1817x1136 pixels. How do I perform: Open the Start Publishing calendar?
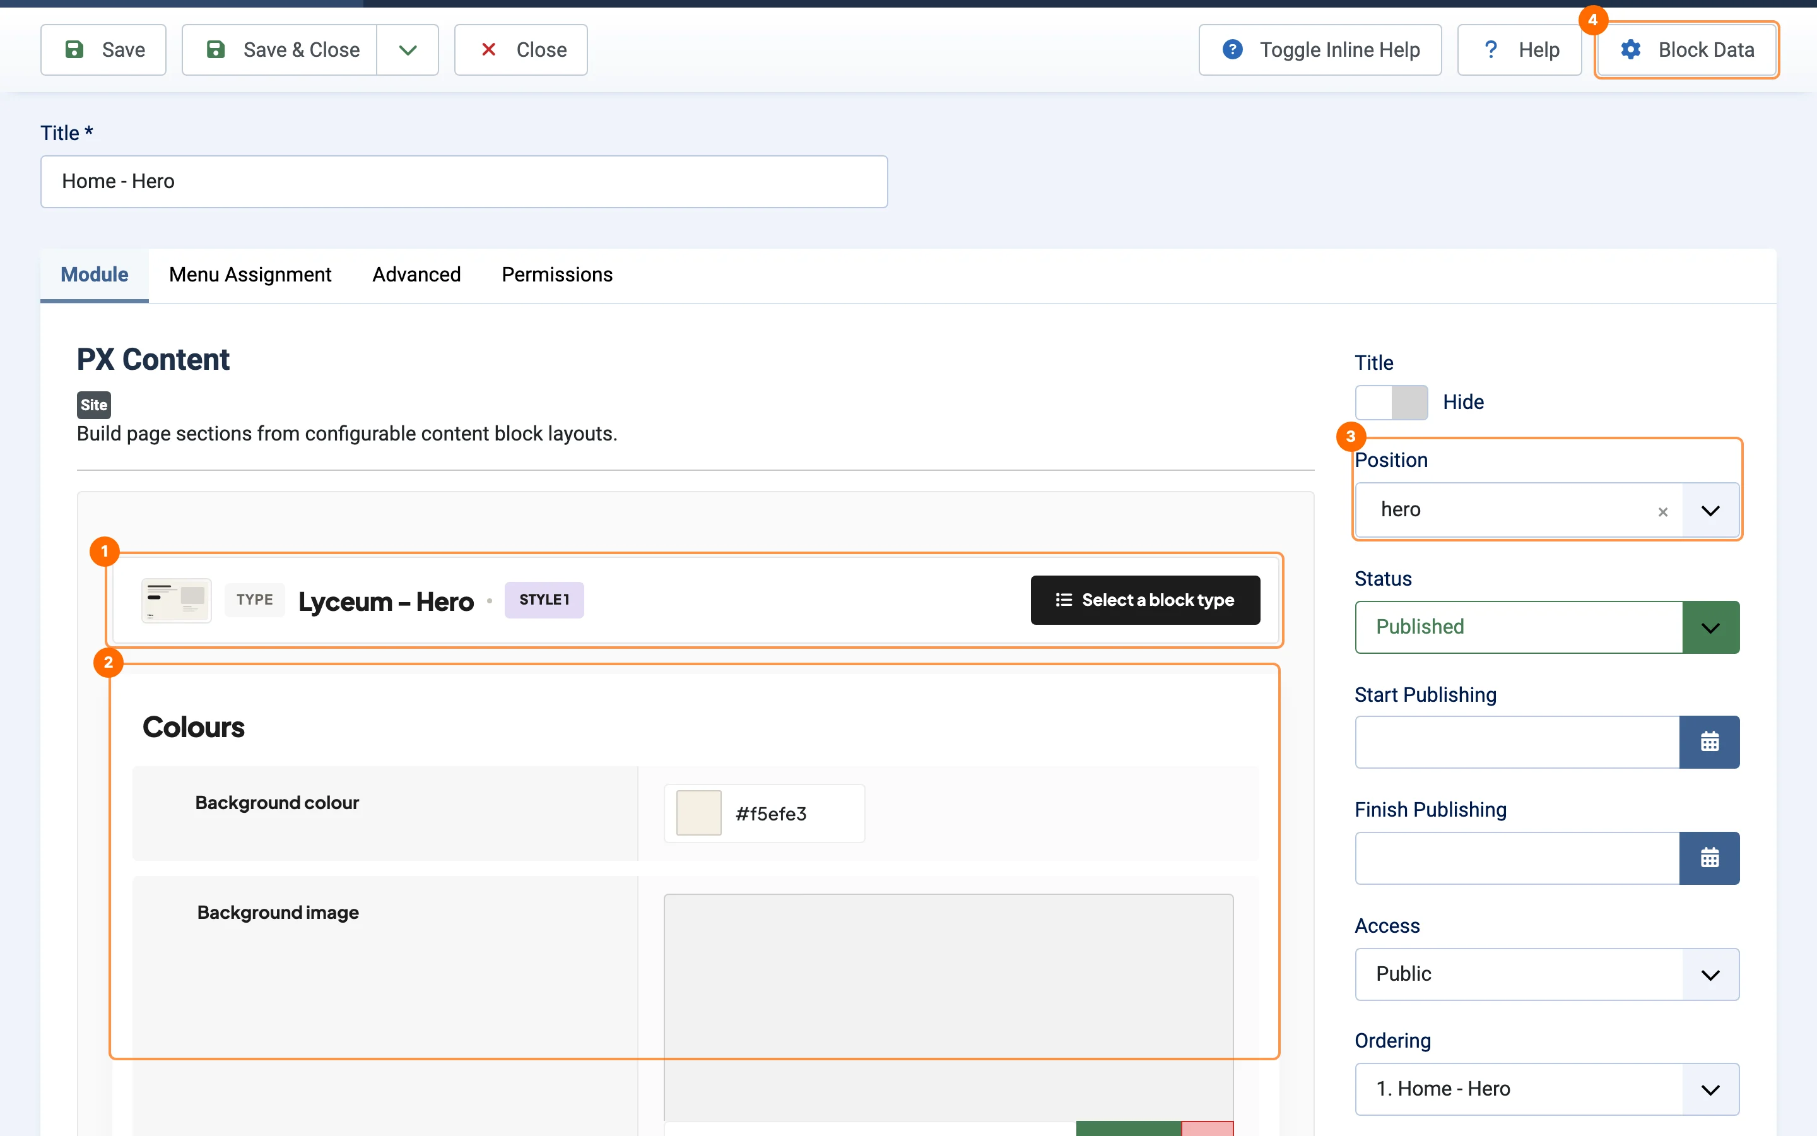(1710, 742)
